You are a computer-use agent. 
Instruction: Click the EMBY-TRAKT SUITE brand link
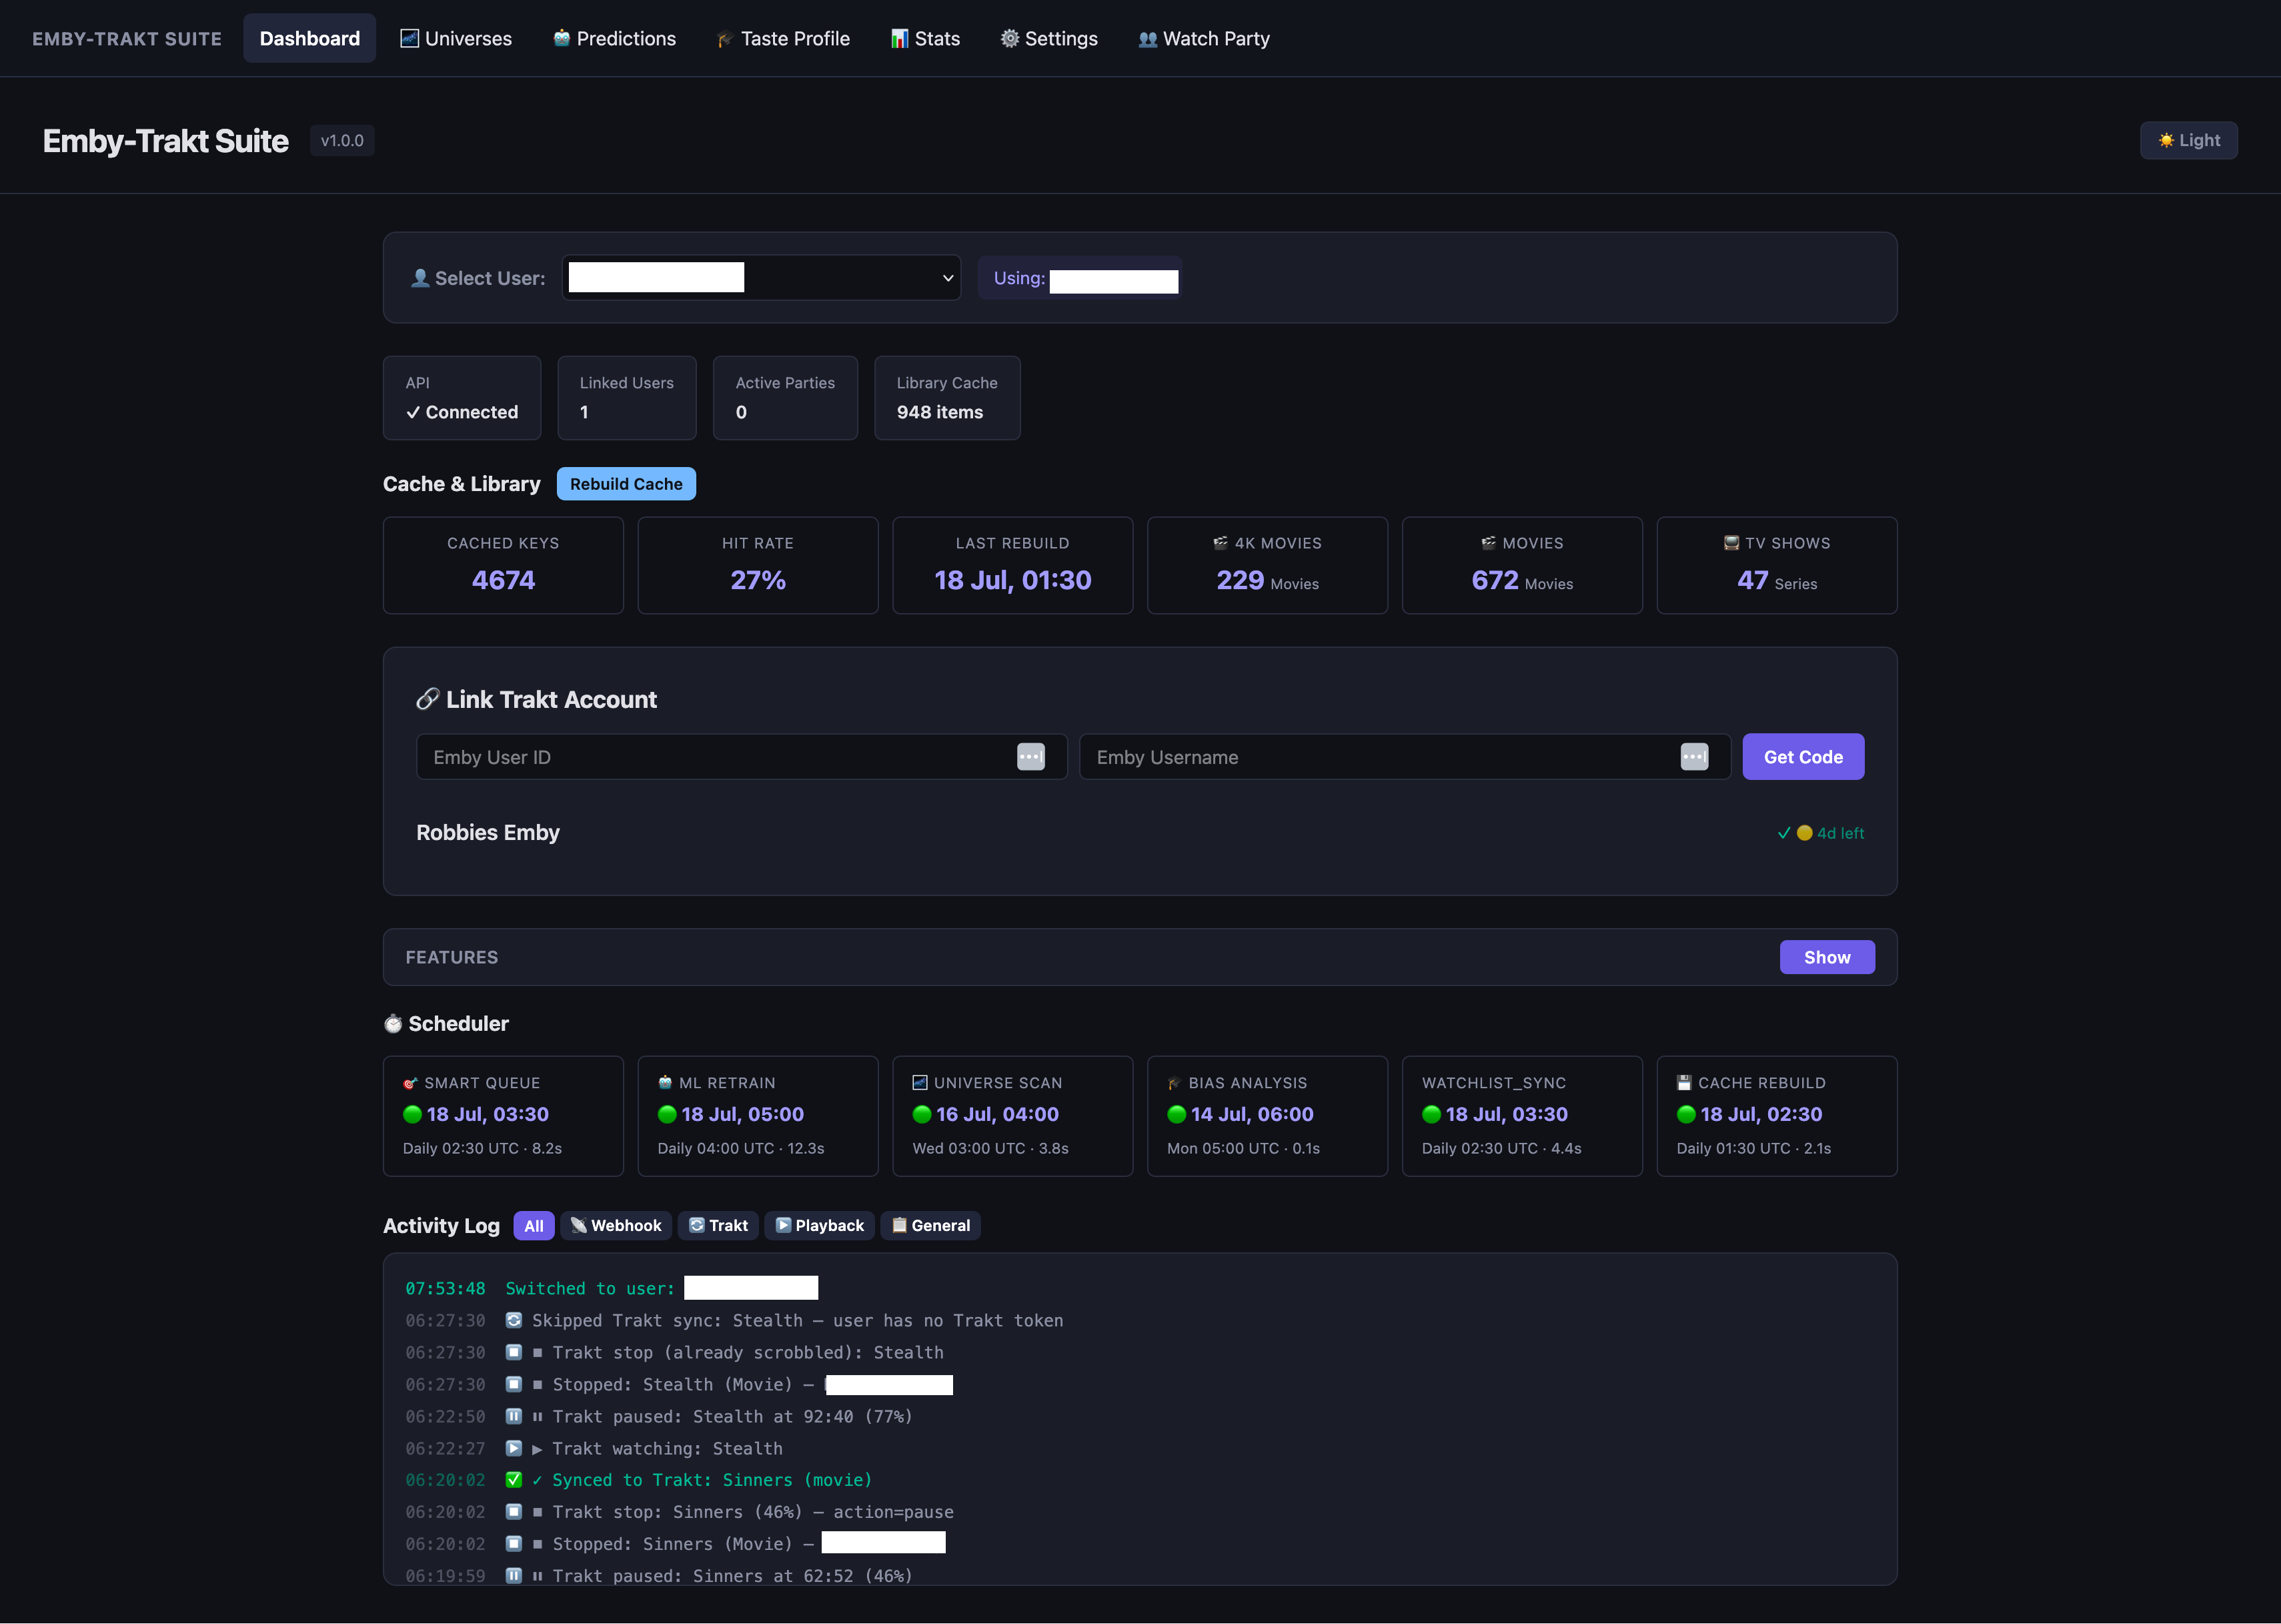pyautogui.click(x=127, y=39)
